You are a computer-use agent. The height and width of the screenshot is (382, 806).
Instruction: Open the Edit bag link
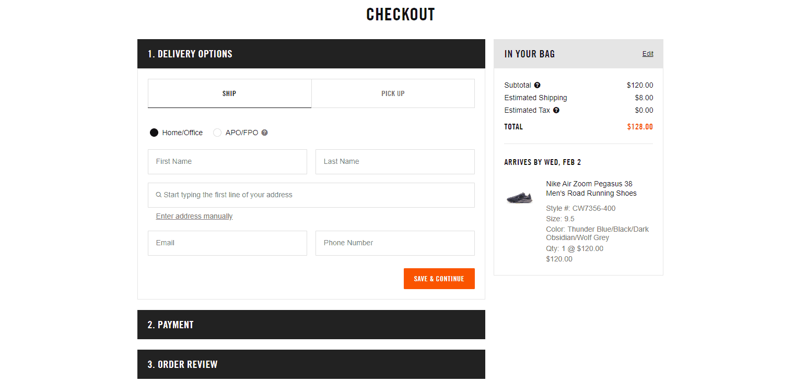coord(647,54)
